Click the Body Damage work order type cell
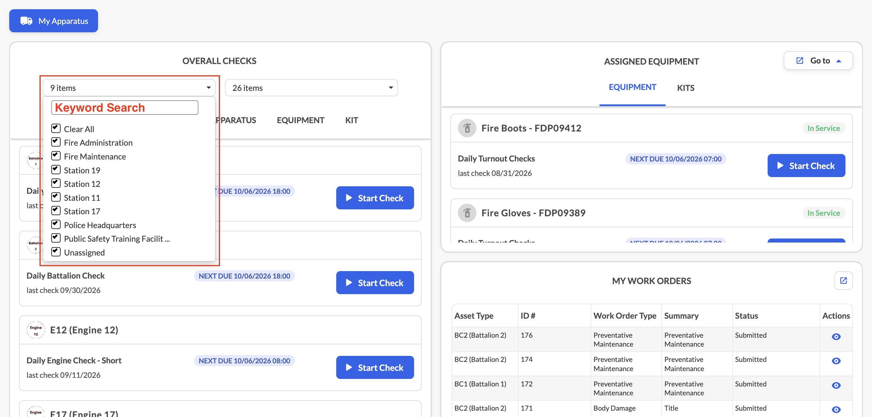Viewport: 872px width, 417px height. coord(614,408)
